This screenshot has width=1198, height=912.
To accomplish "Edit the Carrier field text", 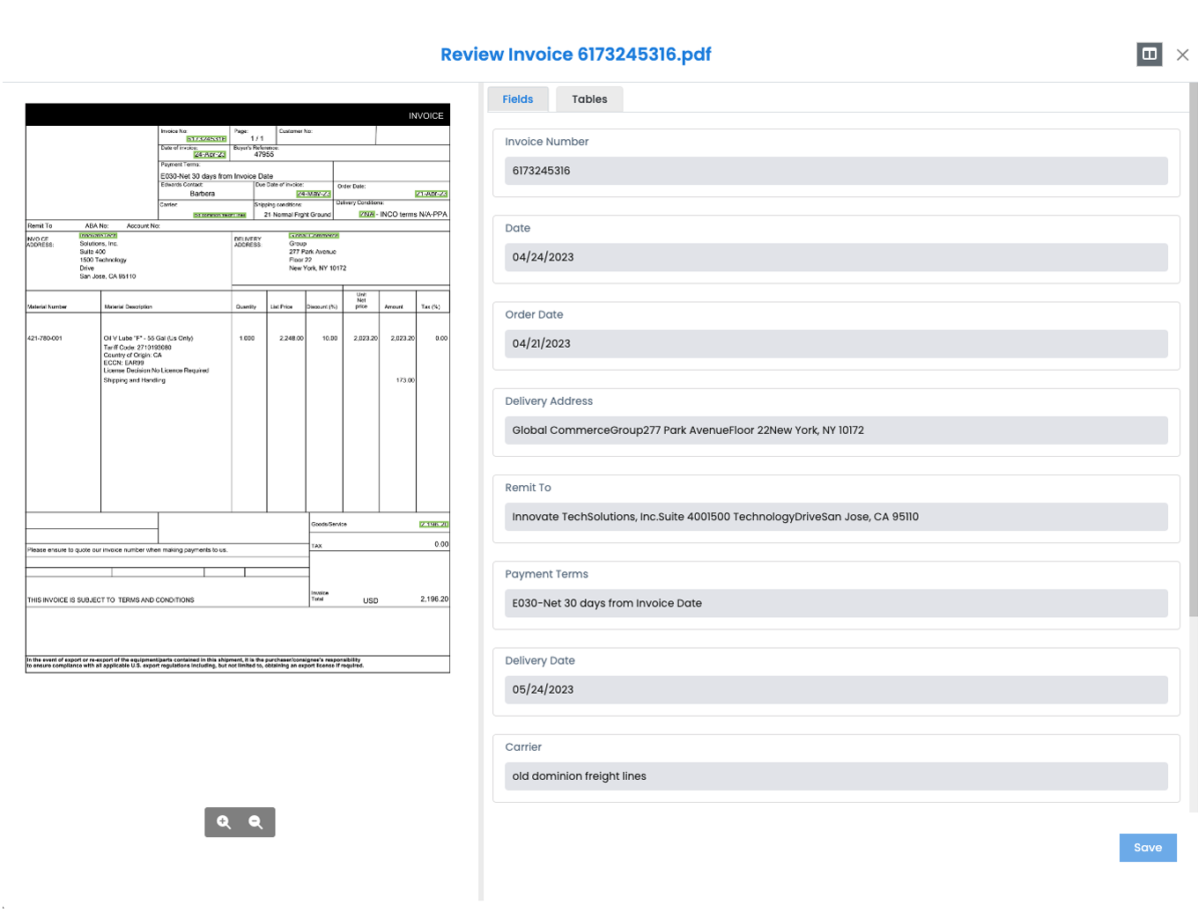I will 835,776.
